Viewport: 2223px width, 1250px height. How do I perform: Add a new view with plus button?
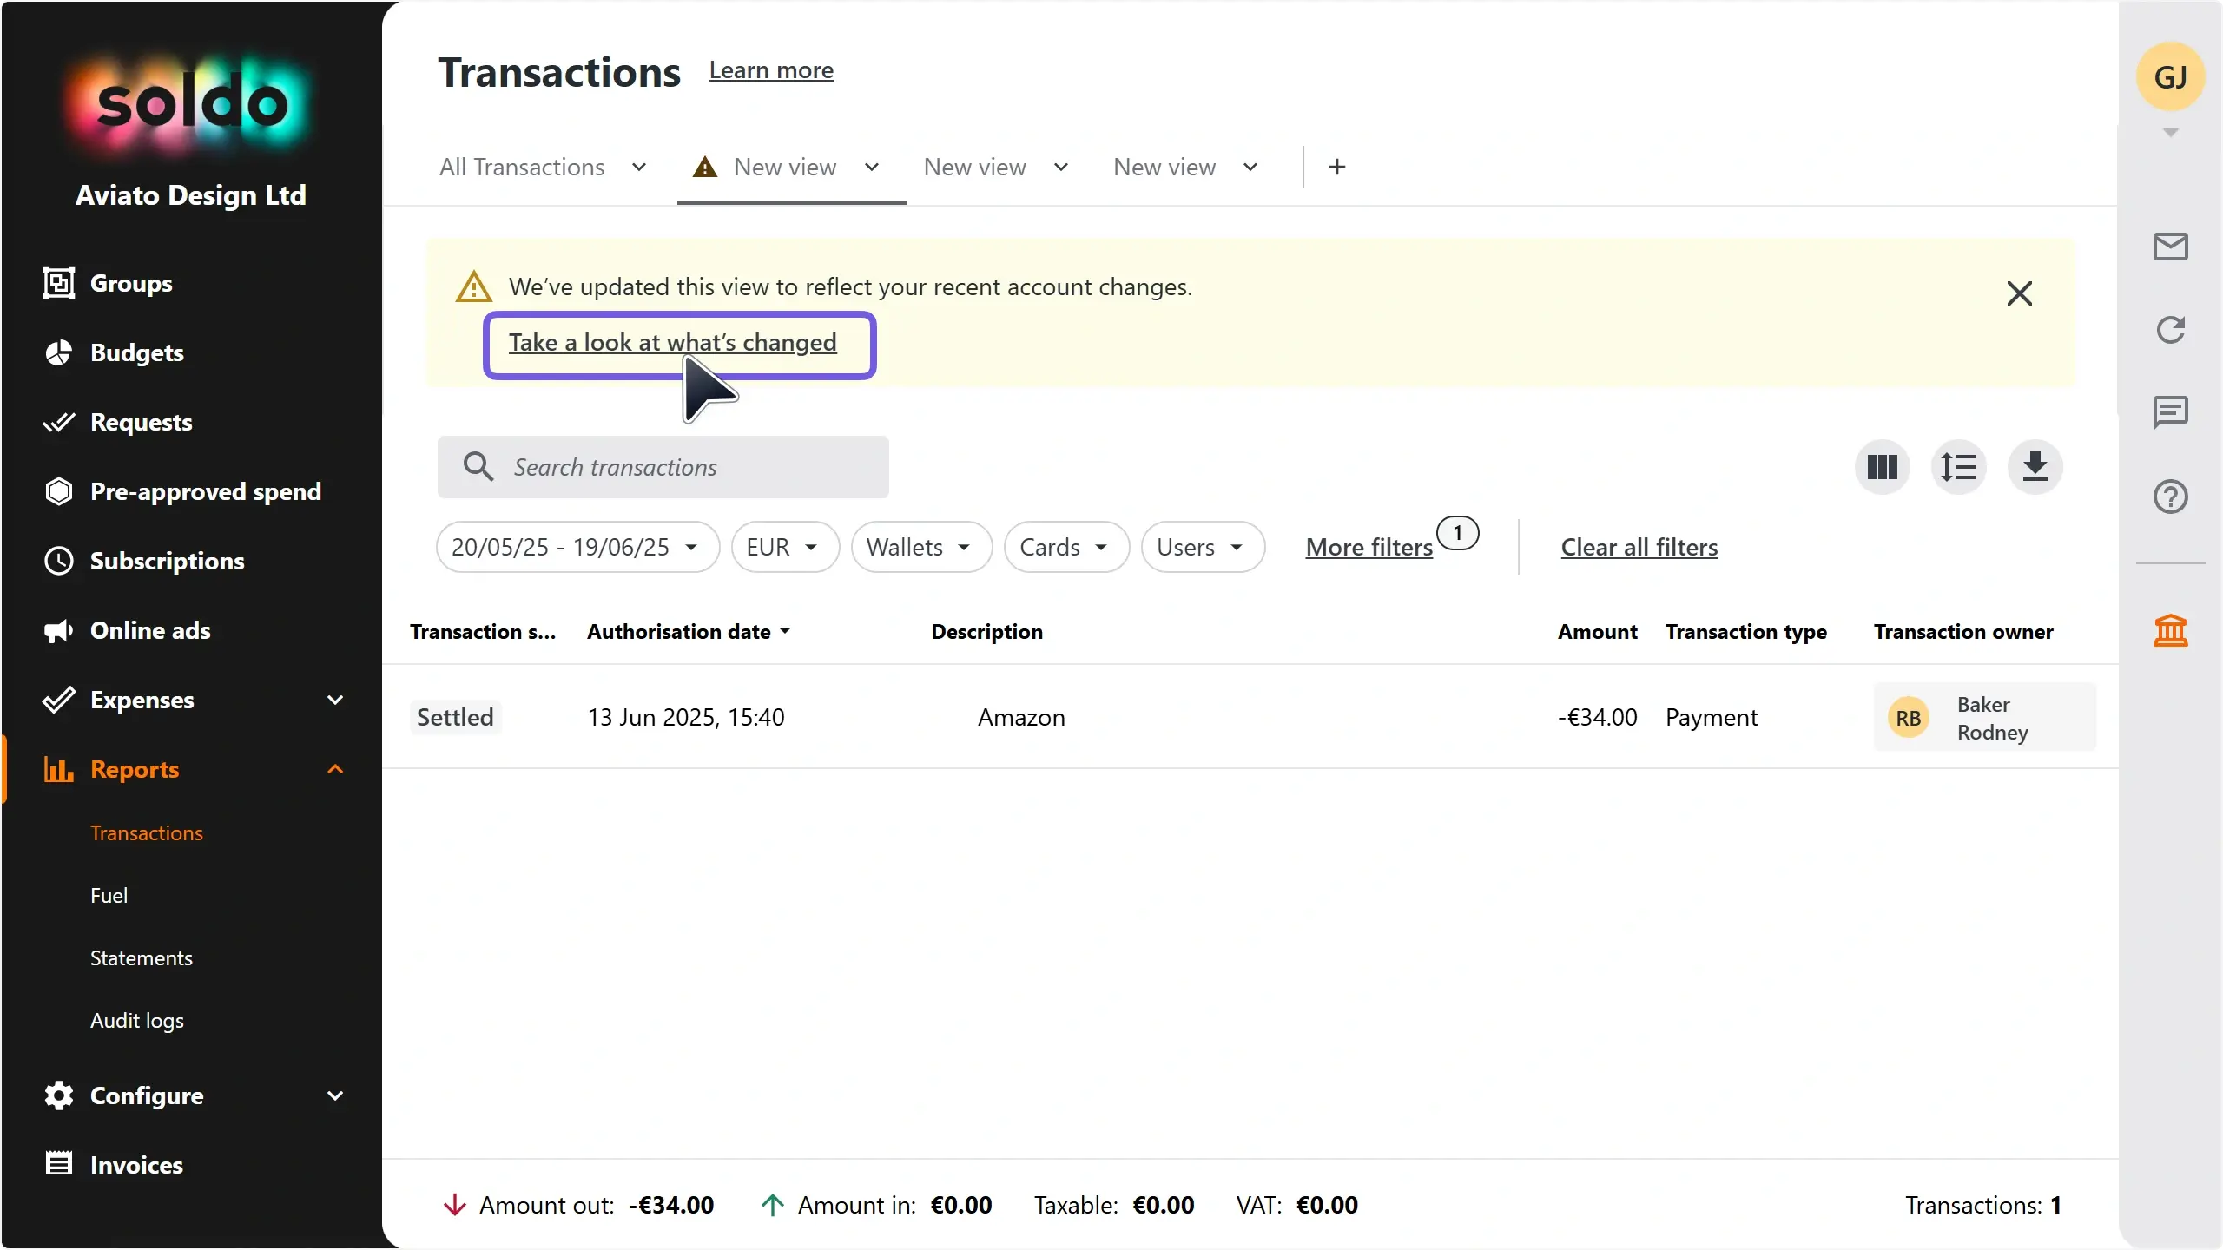(x=1337, y=167)
